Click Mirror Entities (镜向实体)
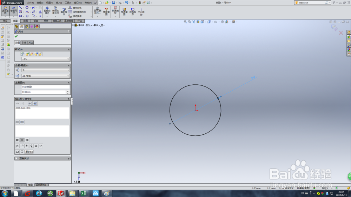351x197 pixels. pos(75,8)
